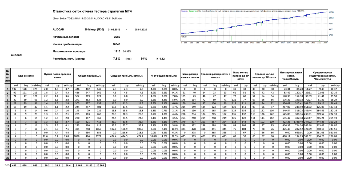Click the 'Макс размер сетки в пипсах' header

[x=190, y=76]
